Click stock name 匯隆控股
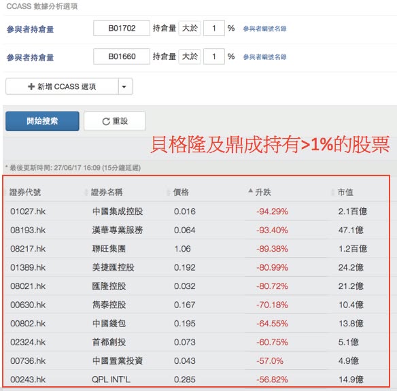Image resolution: width=397 pixels, height=391 pixels. point(109,286)
